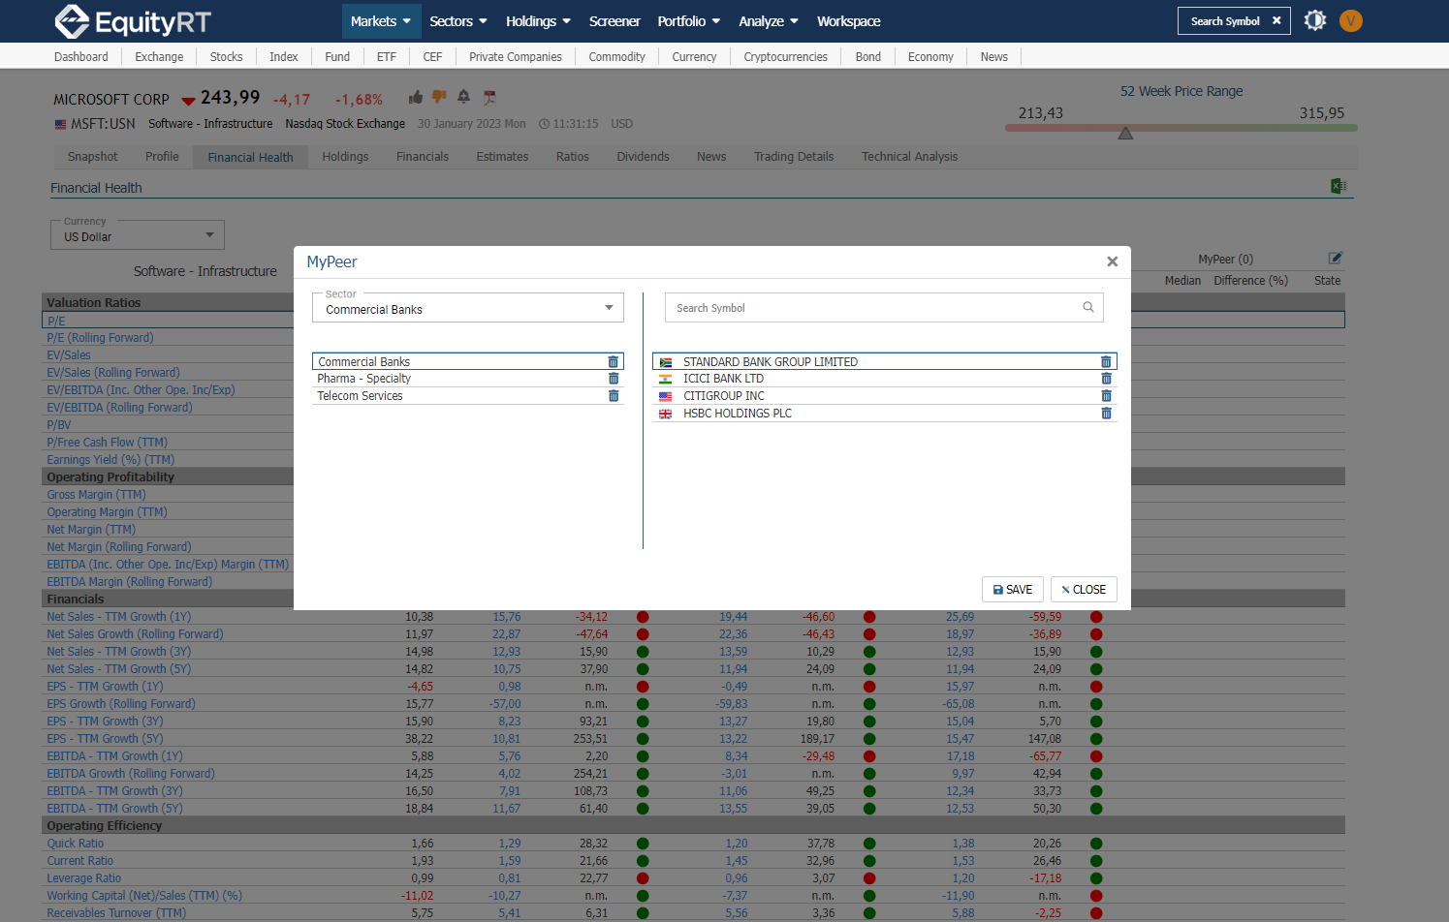This screenshot has width=1449, height=922.
Task: Switch to the Financials tab
Action: pos(423,157)
